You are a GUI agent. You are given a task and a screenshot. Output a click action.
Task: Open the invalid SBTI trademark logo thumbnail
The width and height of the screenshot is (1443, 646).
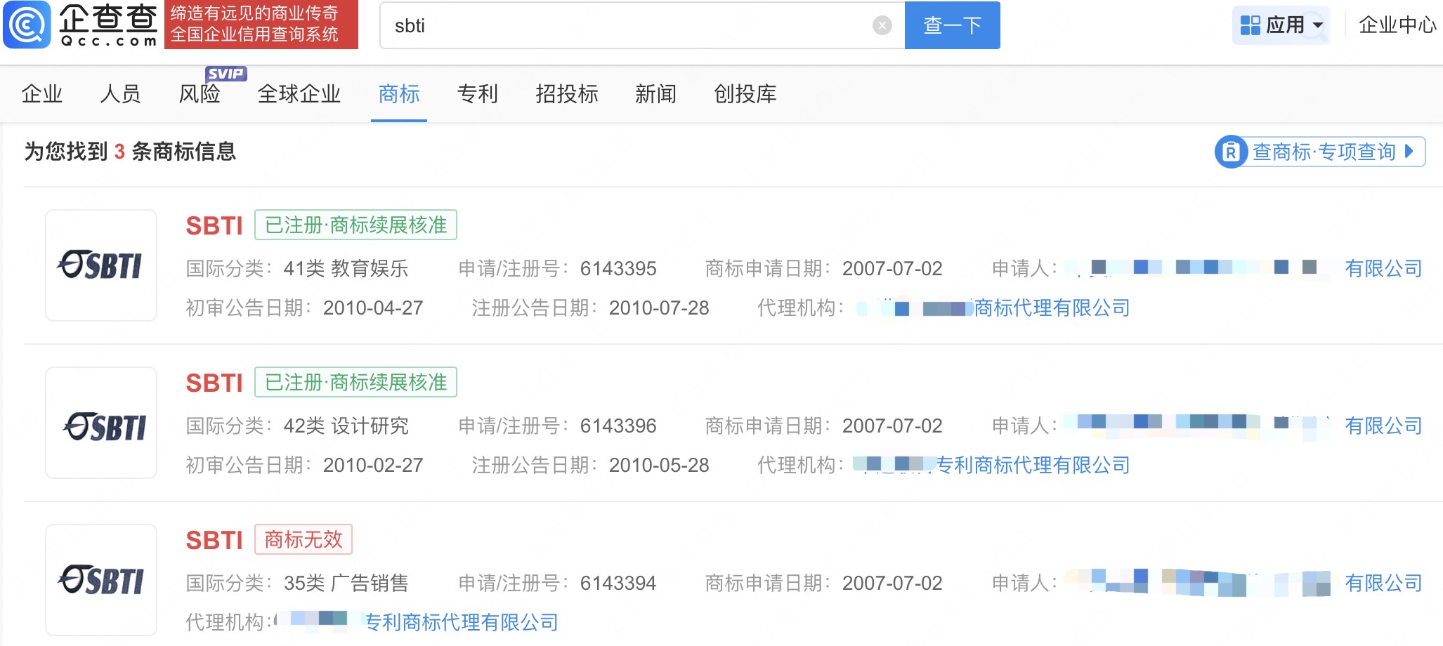(x=101, y=580)
